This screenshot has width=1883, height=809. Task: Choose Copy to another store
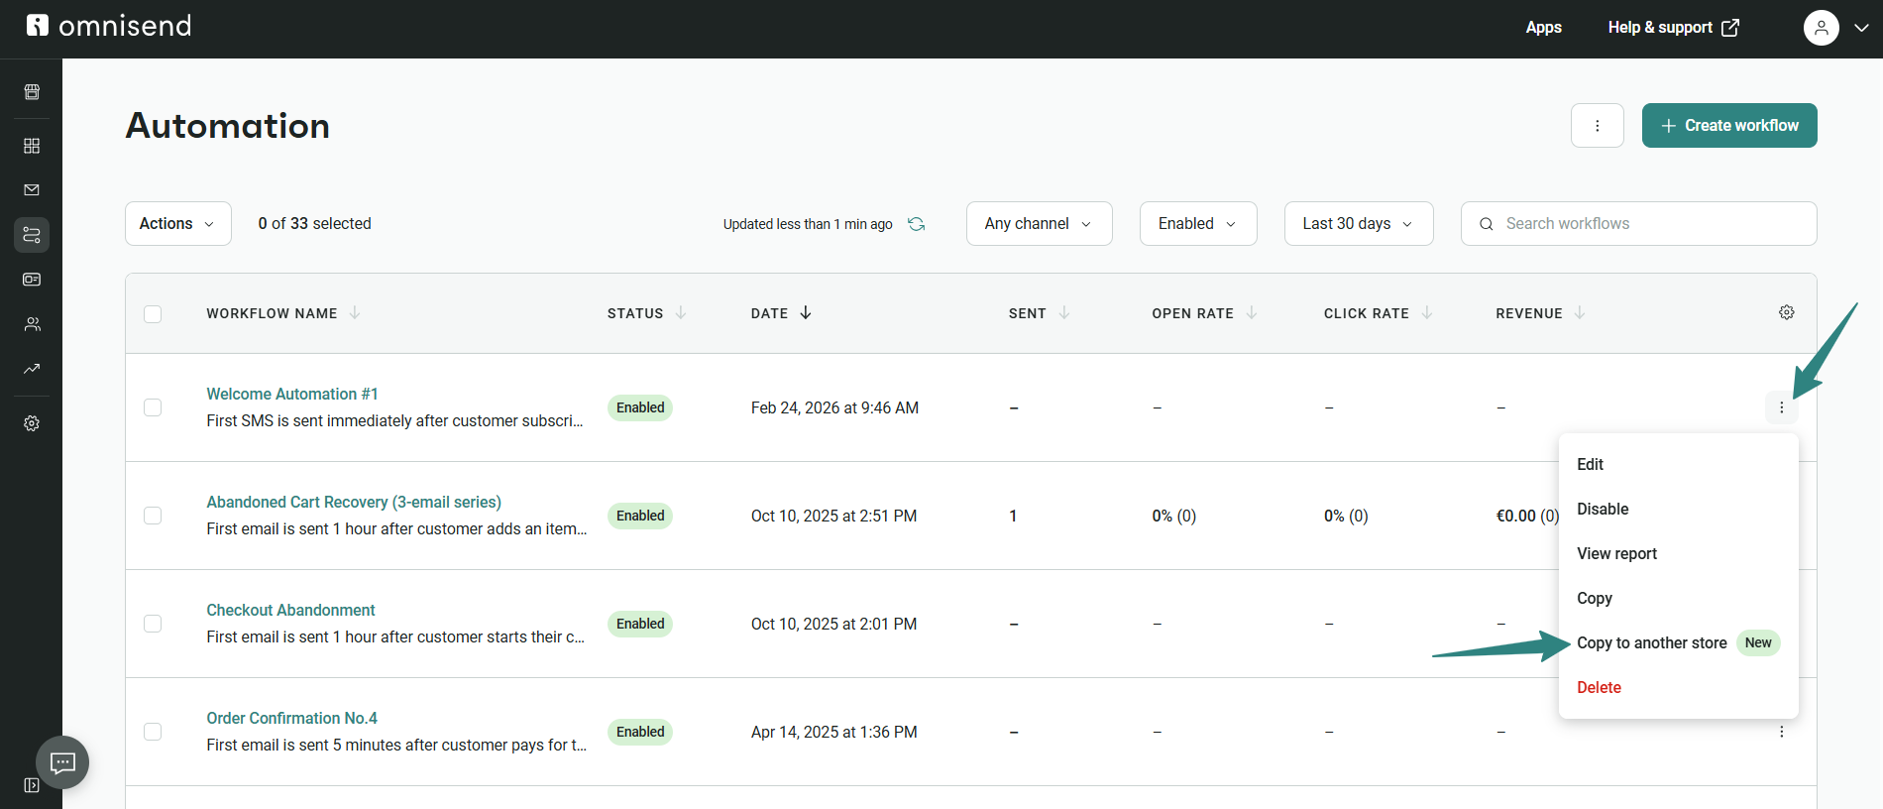[1651, 643]
